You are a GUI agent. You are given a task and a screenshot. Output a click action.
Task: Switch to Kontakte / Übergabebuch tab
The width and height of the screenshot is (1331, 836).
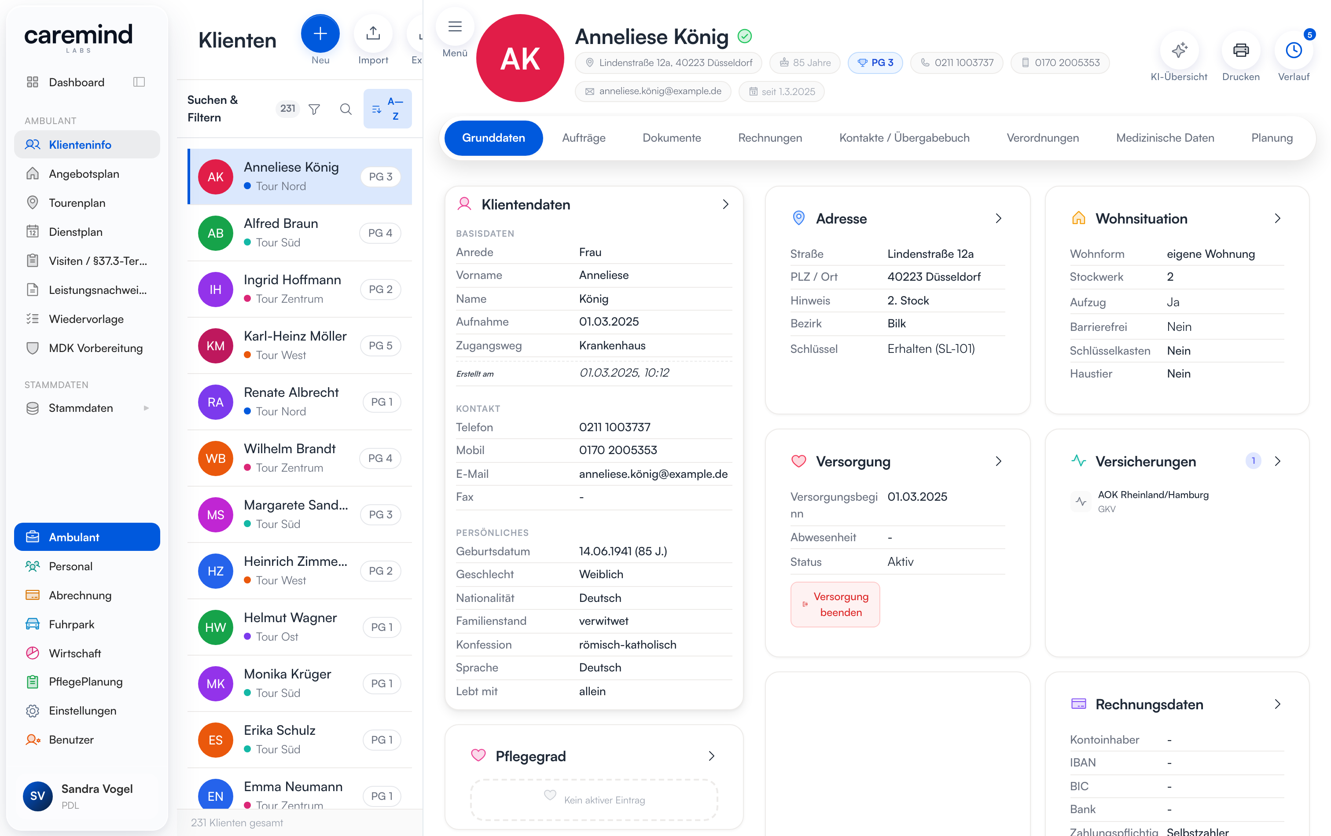point(904,138)
